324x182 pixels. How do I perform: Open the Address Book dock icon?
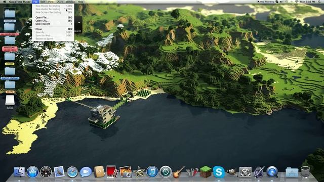pyautogui.click(x=99, y=172)
